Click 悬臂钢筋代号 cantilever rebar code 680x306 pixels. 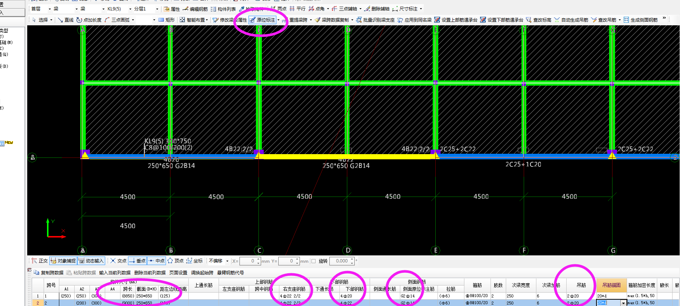click(x=231, y=273)
